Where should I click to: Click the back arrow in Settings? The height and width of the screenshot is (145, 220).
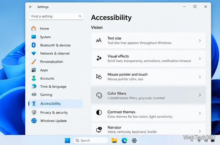point(30,7)
